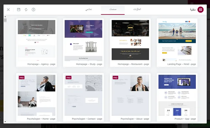This screenshot has width=210, height=128.
Task: Click the 'Psychologist – Contact - page' label
Action: point(87,119)
